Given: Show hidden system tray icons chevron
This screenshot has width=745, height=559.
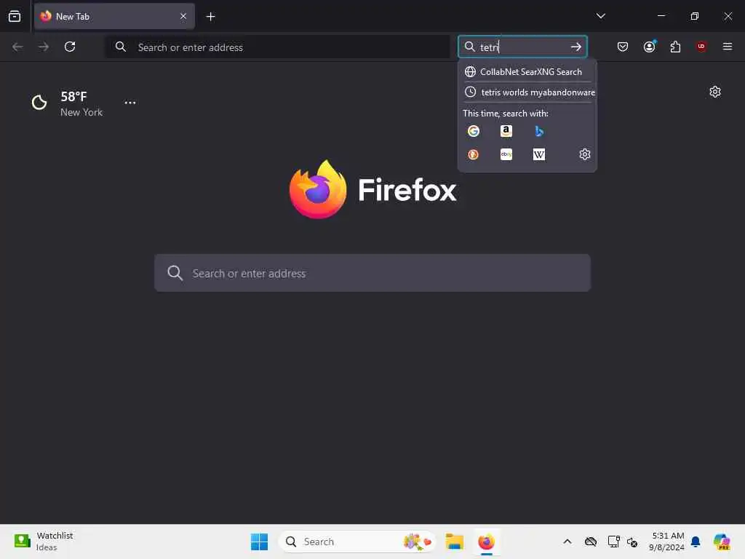Looking at the screenshot, I should click(567, 542).
